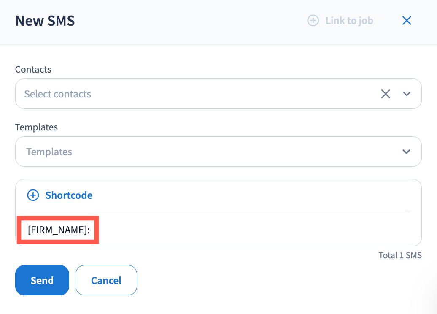Click the Templates field label
Image resolution: width=437 pixels, height=314 pixels.
point(36,127)
